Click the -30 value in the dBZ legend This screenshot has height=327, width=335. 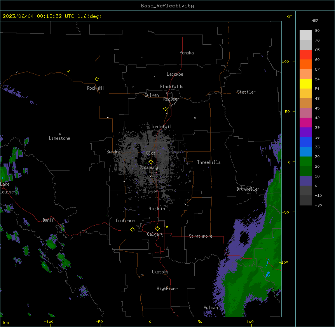click(x=318, y=205)
